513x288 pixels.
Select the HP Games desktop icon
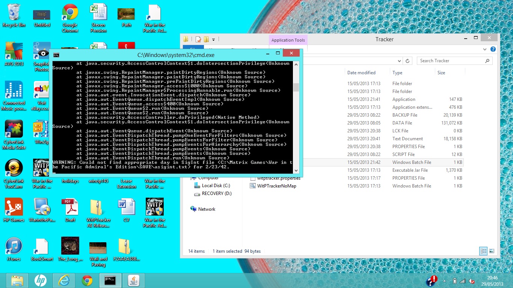14,210
